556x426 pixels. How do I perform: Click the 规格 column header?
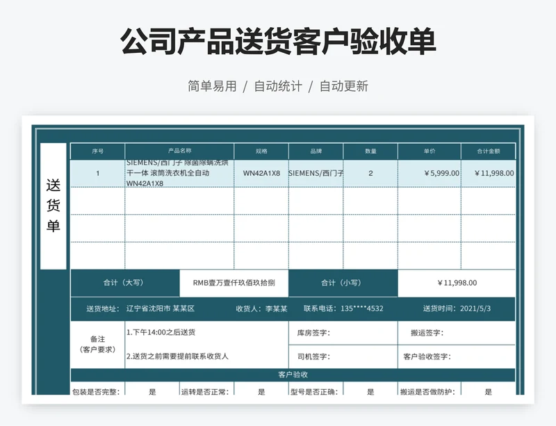pos(261,151)
